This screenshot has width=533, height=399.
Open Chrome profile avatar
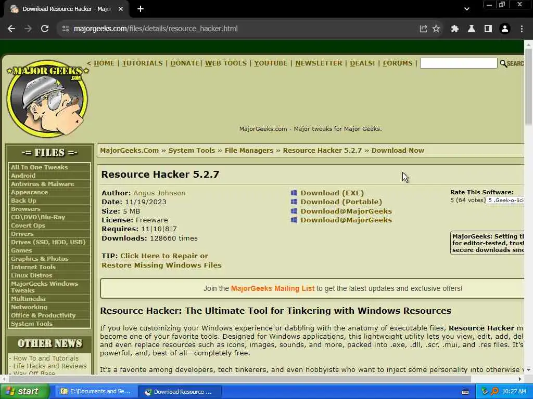pos(505,29)
